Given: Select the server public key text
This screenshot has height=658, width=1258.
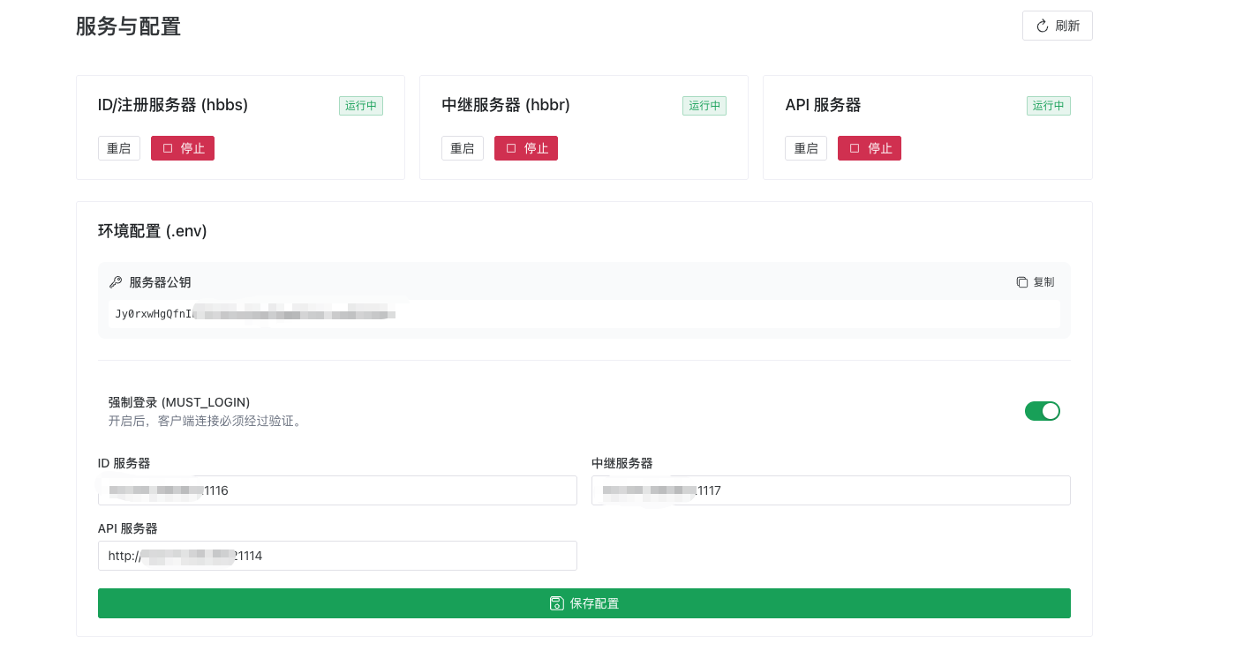Looking at the screenshot, I should pyautogui.click(x=256, y=314).
